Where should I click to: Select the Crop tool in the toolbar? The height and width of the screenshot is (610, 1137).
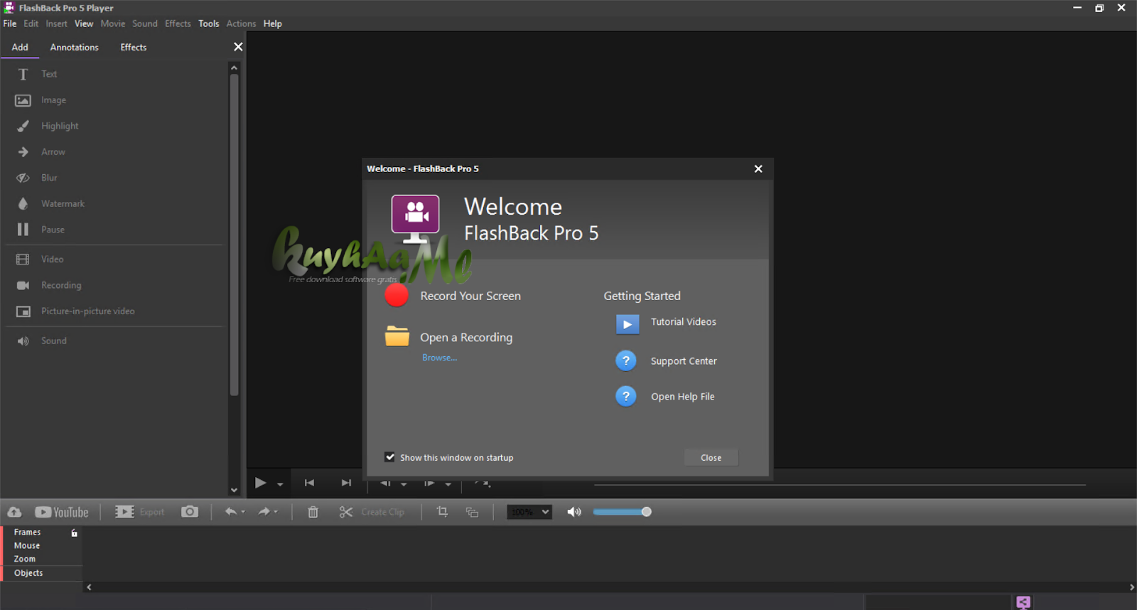[442, 512]
